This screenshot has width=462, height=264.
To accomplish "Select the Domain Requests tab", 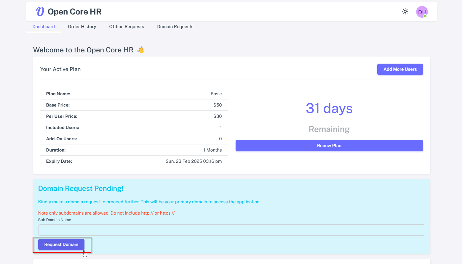I will click(x=175, y=27).
